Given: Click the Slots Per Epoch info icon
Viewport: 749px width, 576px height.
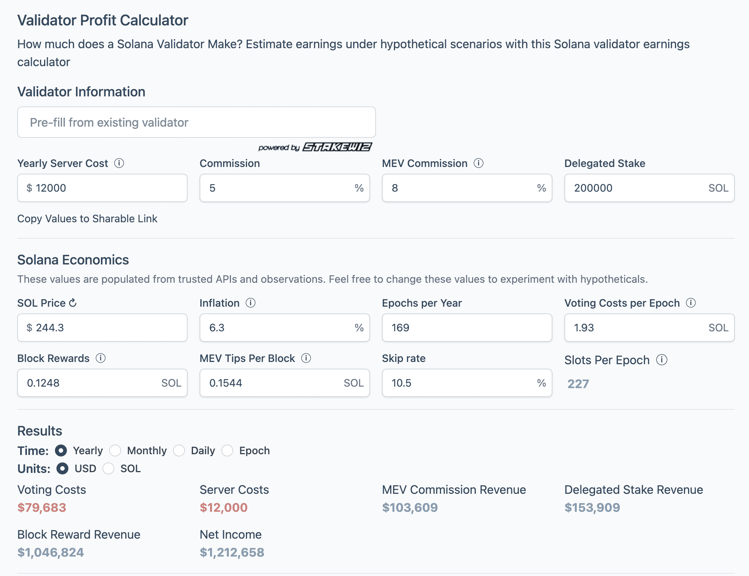Looking at the screenshot, I should point(662,360).
